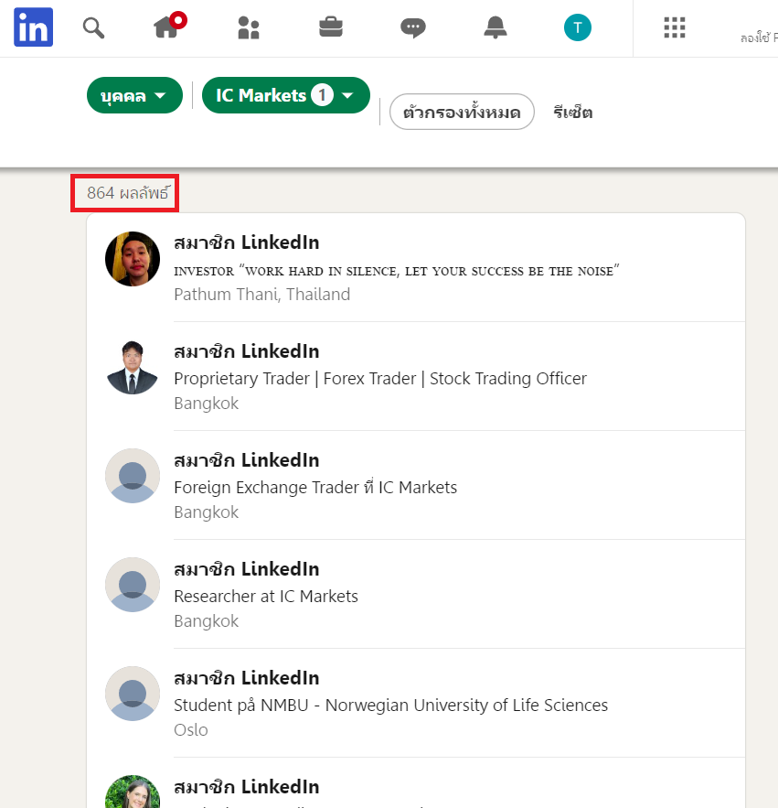Open the apps grid menu
The width and height of the screenshot is (778, 808).
click(675, 28)
